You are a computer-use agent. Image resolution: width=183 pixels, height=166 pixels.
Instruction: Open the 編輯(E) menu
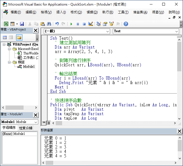click(x=31, y=12)
